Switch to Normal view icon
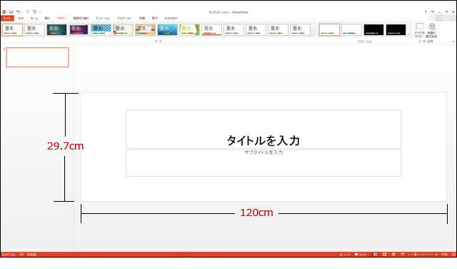This screenshot has height=269, width=457. click(376, 255)
